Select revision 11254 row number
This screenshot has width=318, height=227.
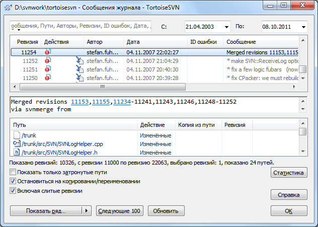pos(29,52)
